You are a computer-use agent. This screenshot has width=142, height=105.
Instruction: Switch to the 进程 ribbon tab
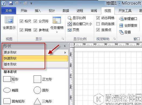click(80, 11)
